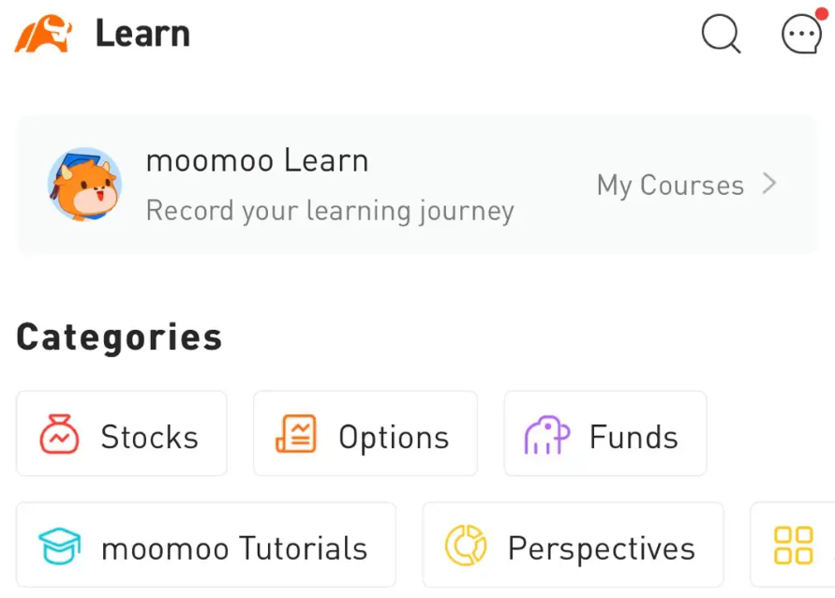The image size is (835, 598).
Task: Click the chevron beside My Courses
Action: point(769,184)
